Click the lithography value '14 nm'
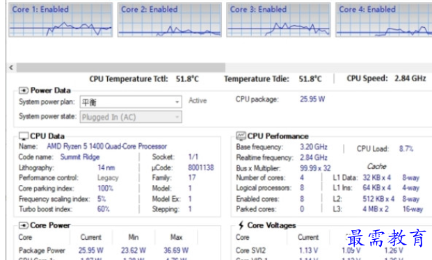 (106, 168)
